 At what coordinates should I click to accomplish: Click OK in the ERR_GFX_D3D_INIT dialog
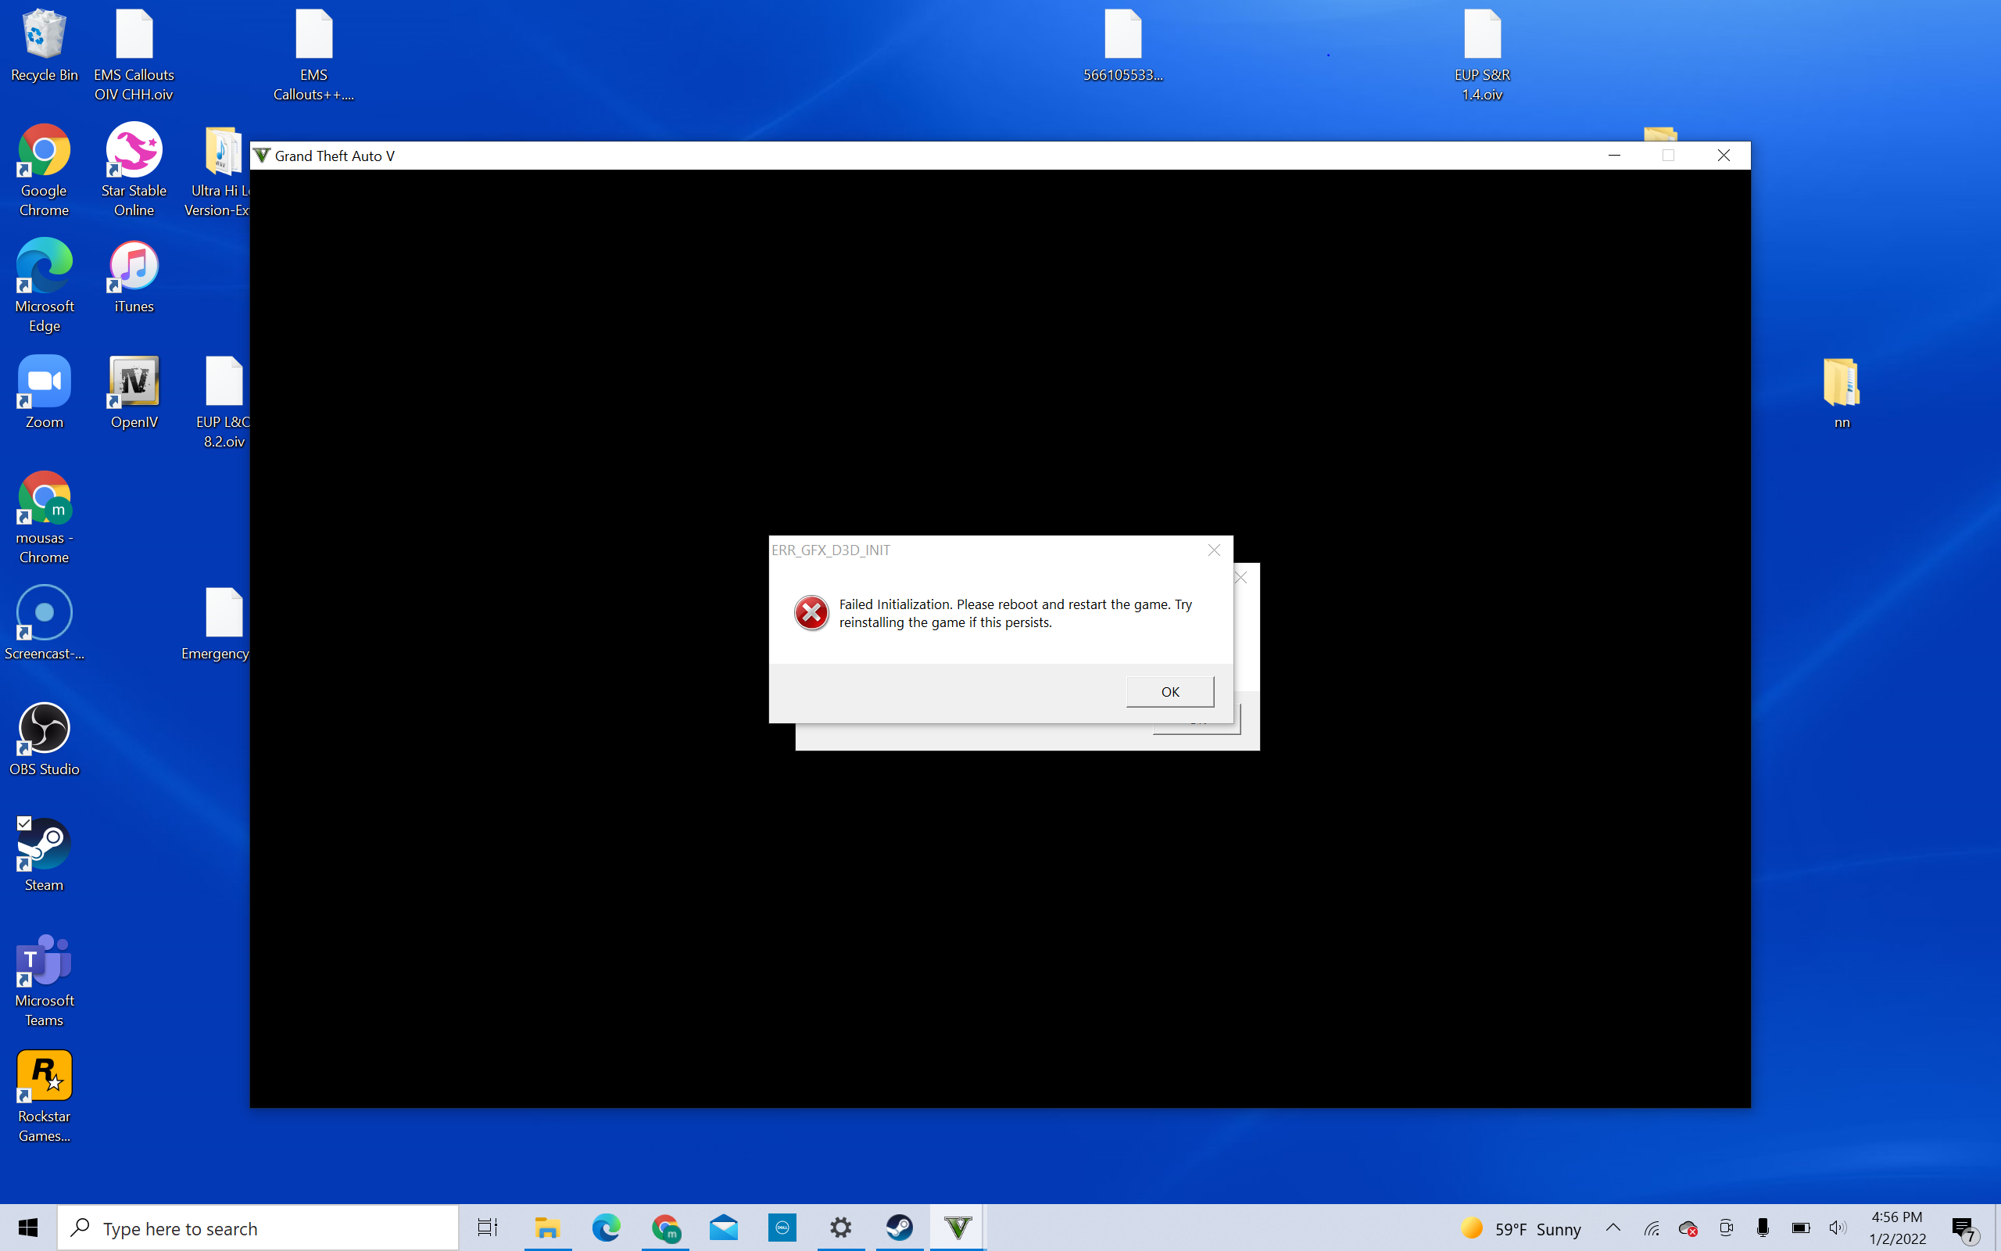click(1169, 692)
